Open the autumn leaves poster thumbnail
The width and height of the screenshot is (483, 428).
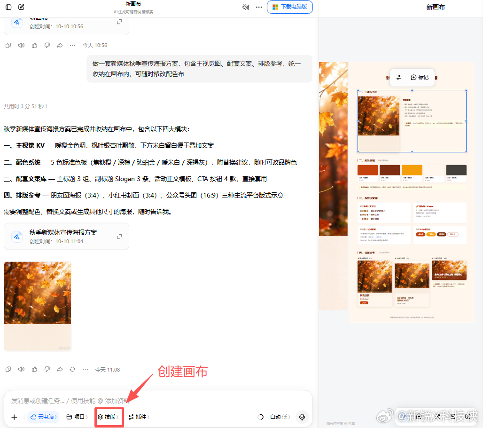[x=38, y=307]
